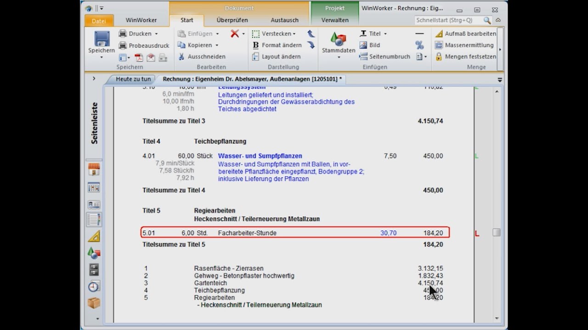Click the vertical scrollbar thumb
This screenshot has height=330, width=588.
[x=497, y=233]
